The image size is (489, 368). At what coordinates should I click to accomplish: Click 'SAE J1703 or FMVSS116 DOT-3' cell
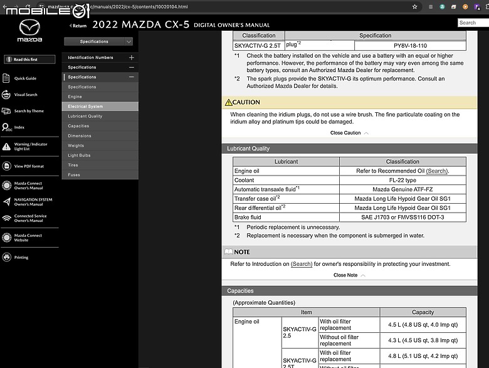(x=402, y=217)
